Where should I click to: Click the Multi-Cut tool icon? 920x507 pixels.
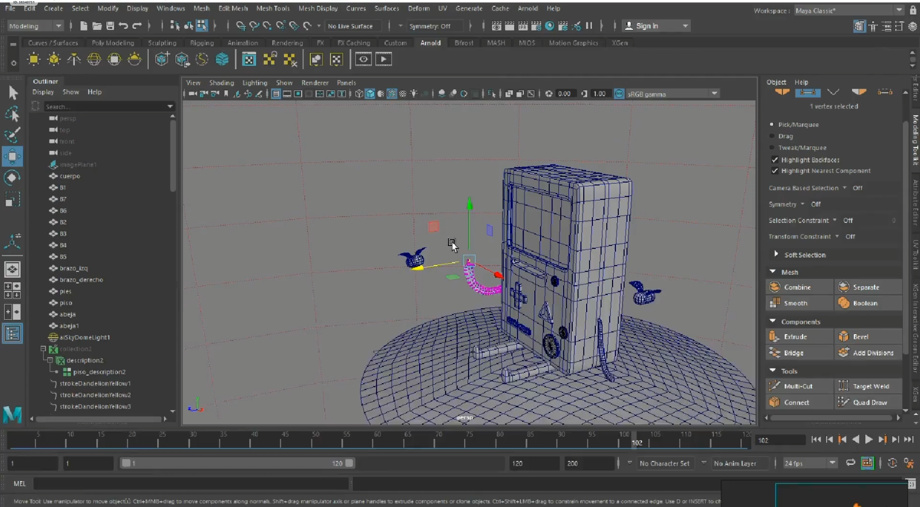point(775,386)
